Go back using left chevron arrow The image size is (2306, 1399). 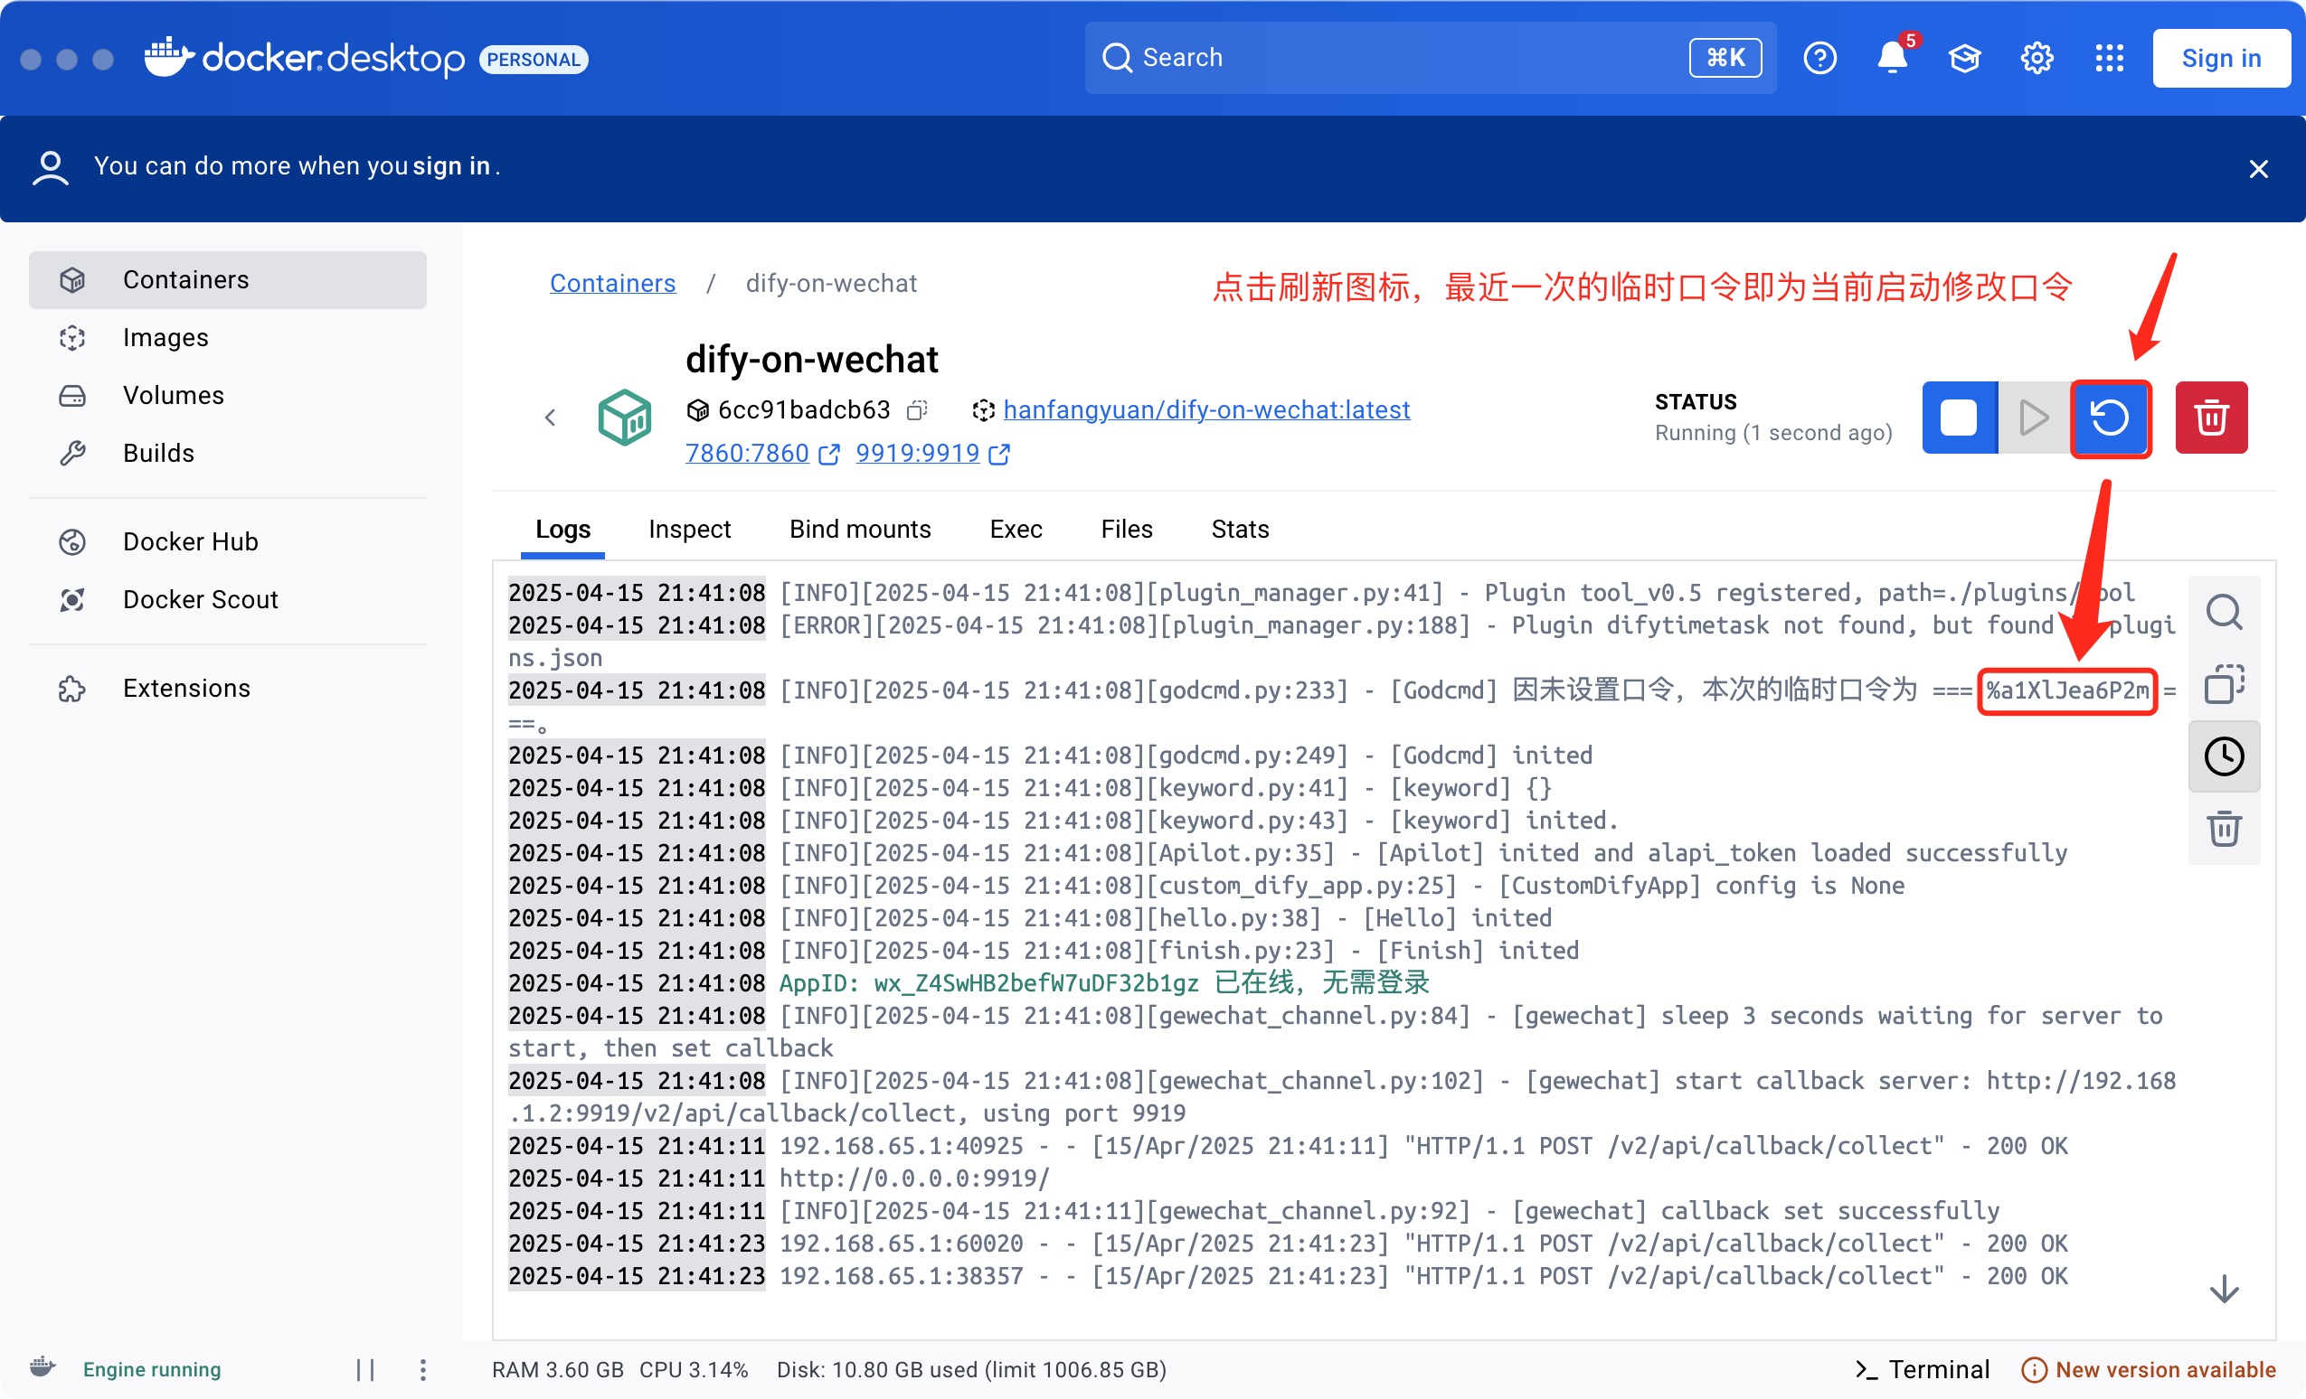click(551, 418)
